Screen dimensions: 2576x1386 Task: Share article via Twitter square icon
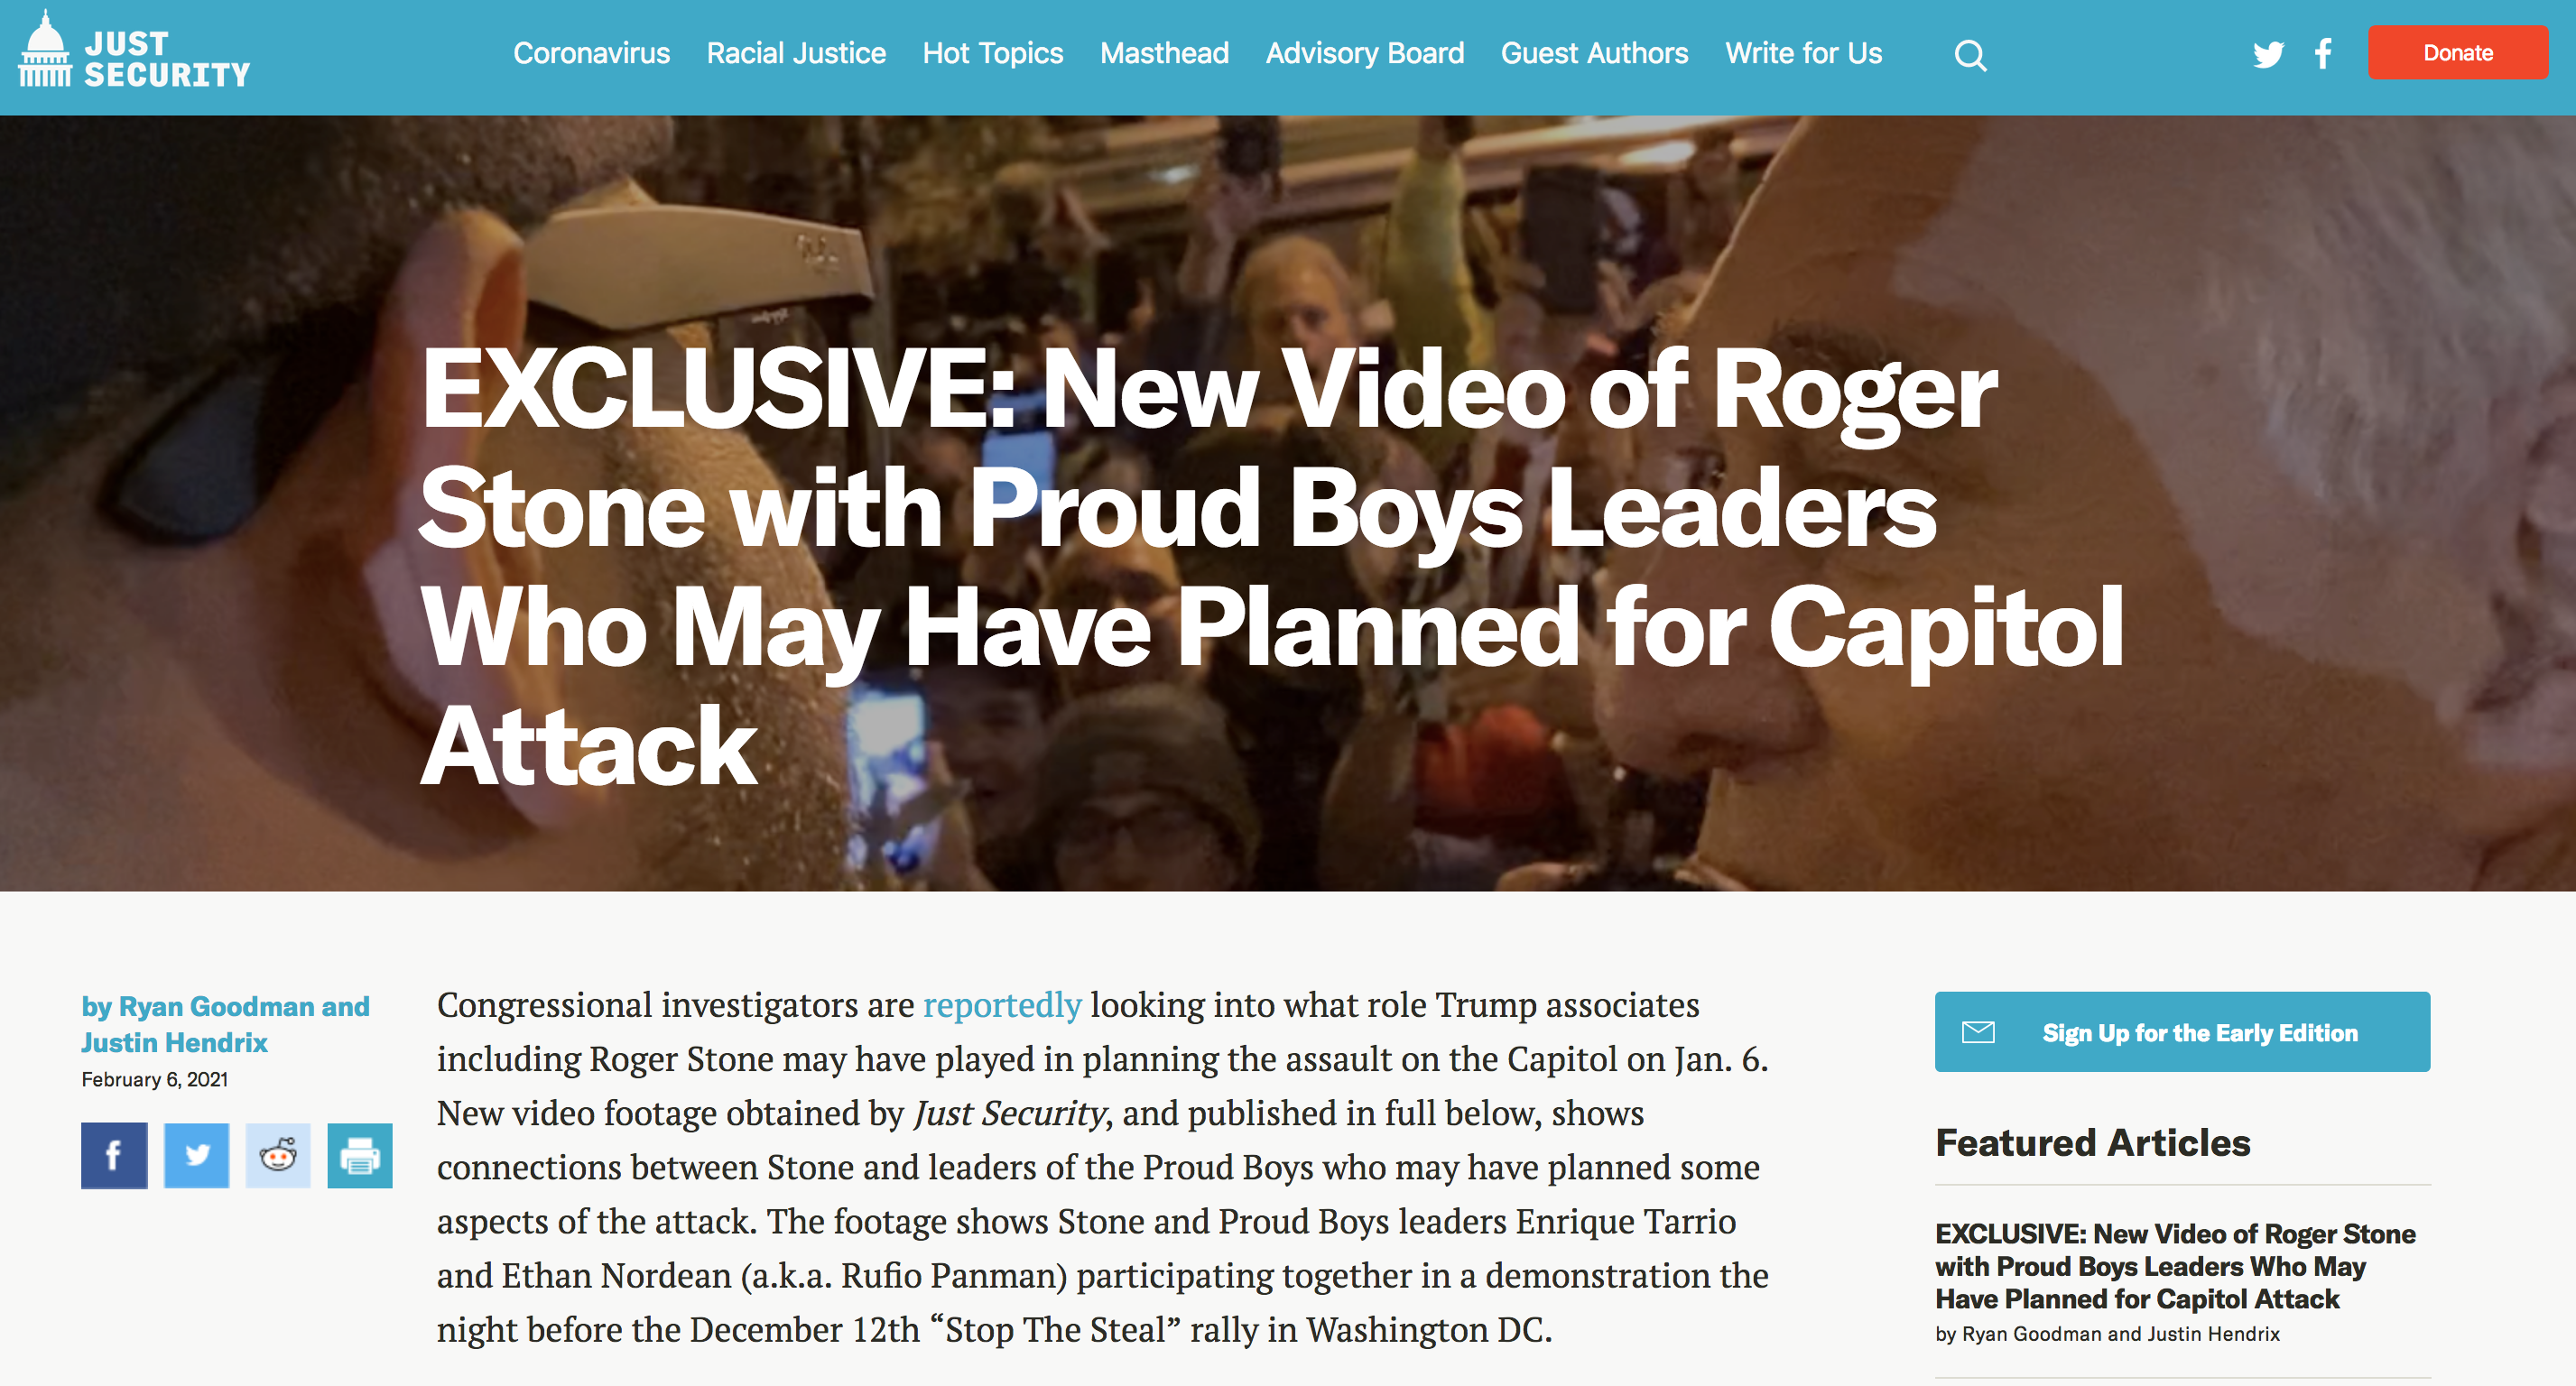(196, 1155)
